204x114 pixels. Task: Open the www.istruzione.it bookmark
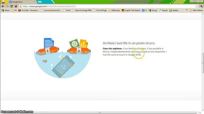coord(51,10)
